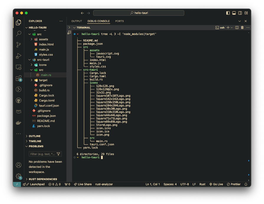
Task: Click the Docker icon in activity bar
Action: coord(19,123)
